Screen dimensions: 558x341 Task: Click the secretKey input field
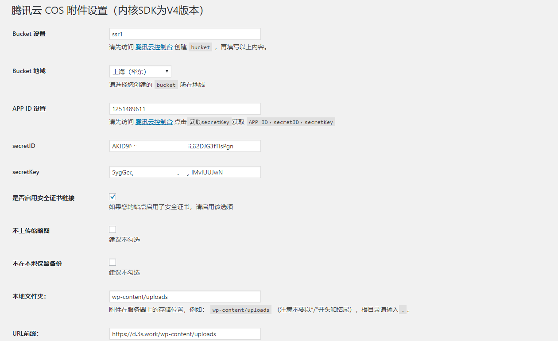pos(185,172)
